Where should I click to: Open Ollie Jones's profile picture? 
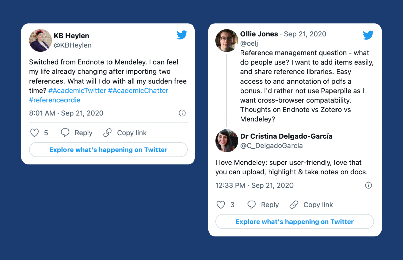[227, 40]
